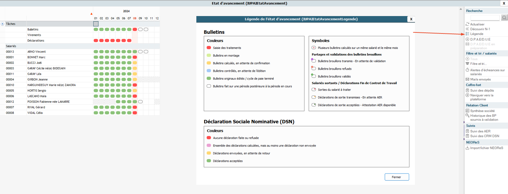Close the legend dialog with X
Screen dimensions: 508x194
click(x=411, y=19)
